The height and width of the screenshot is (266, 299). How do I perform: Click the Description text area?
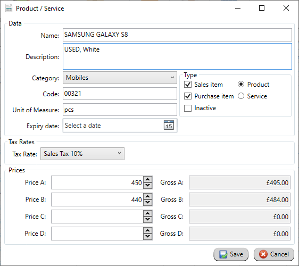pos(177,56)
